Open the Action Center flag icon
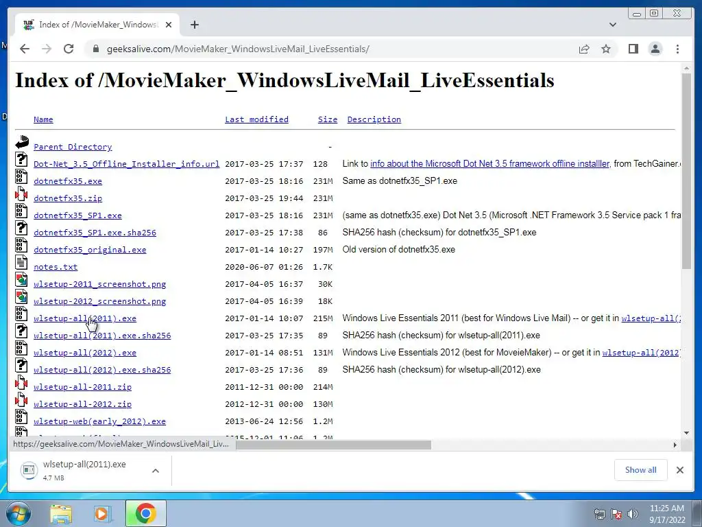Viewport: 702px width, 527px height. pyautogui.click(x=616, y=513)
